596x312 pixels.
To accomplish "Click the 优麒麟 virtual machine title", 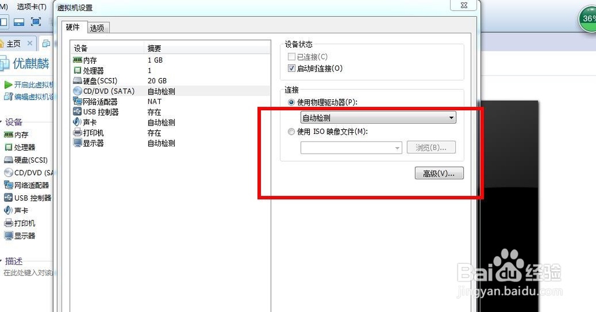I will click(31, 63).
